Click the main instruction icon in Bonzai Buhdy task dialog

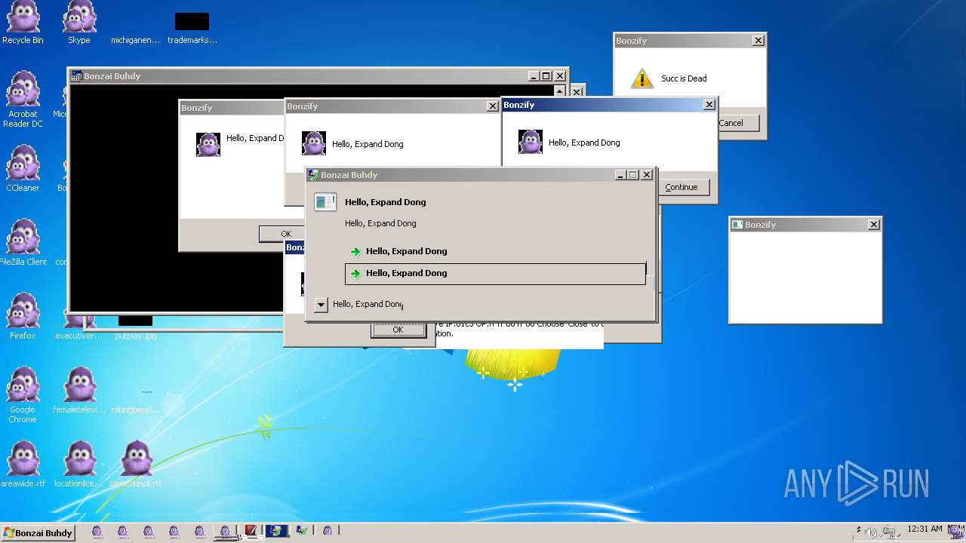coord(325,201)
